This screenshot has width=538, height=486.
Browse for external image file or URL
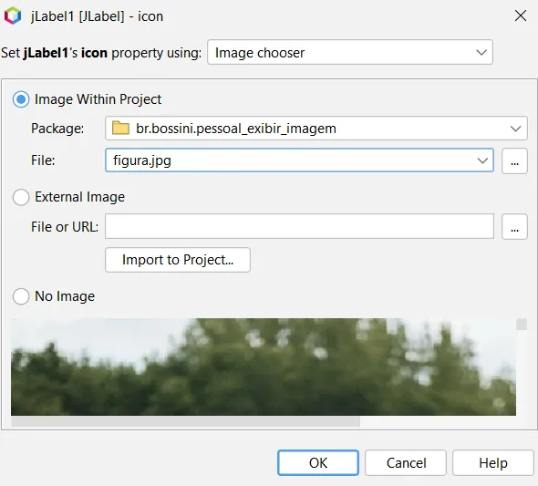pyautogui.click(x=514, y=227)
